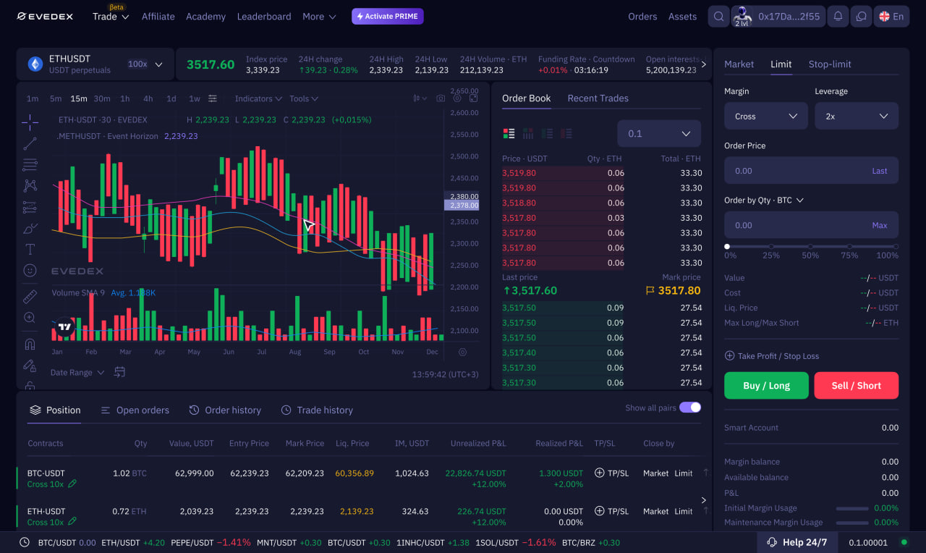The width and height of the screenshot is (926, 553).
Task: Expand the More menu in header
Action: tap(319, 17)
